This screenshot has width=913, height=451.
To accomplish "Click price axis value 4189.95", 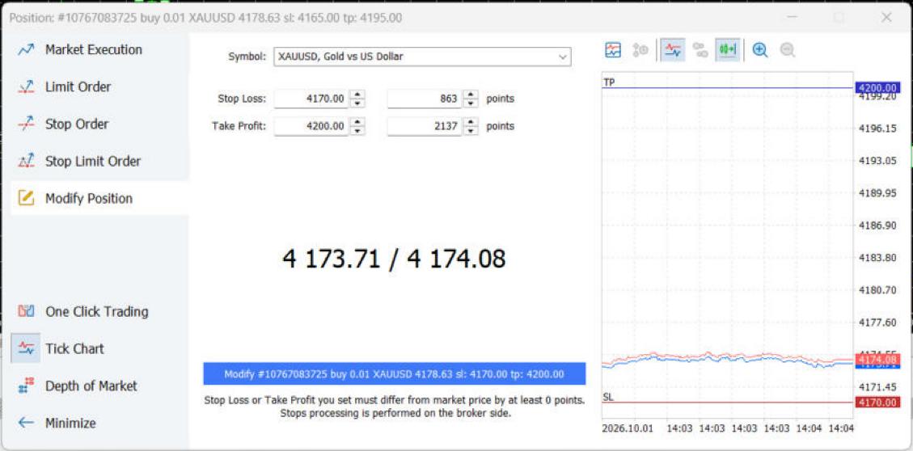I will (877, 192).
